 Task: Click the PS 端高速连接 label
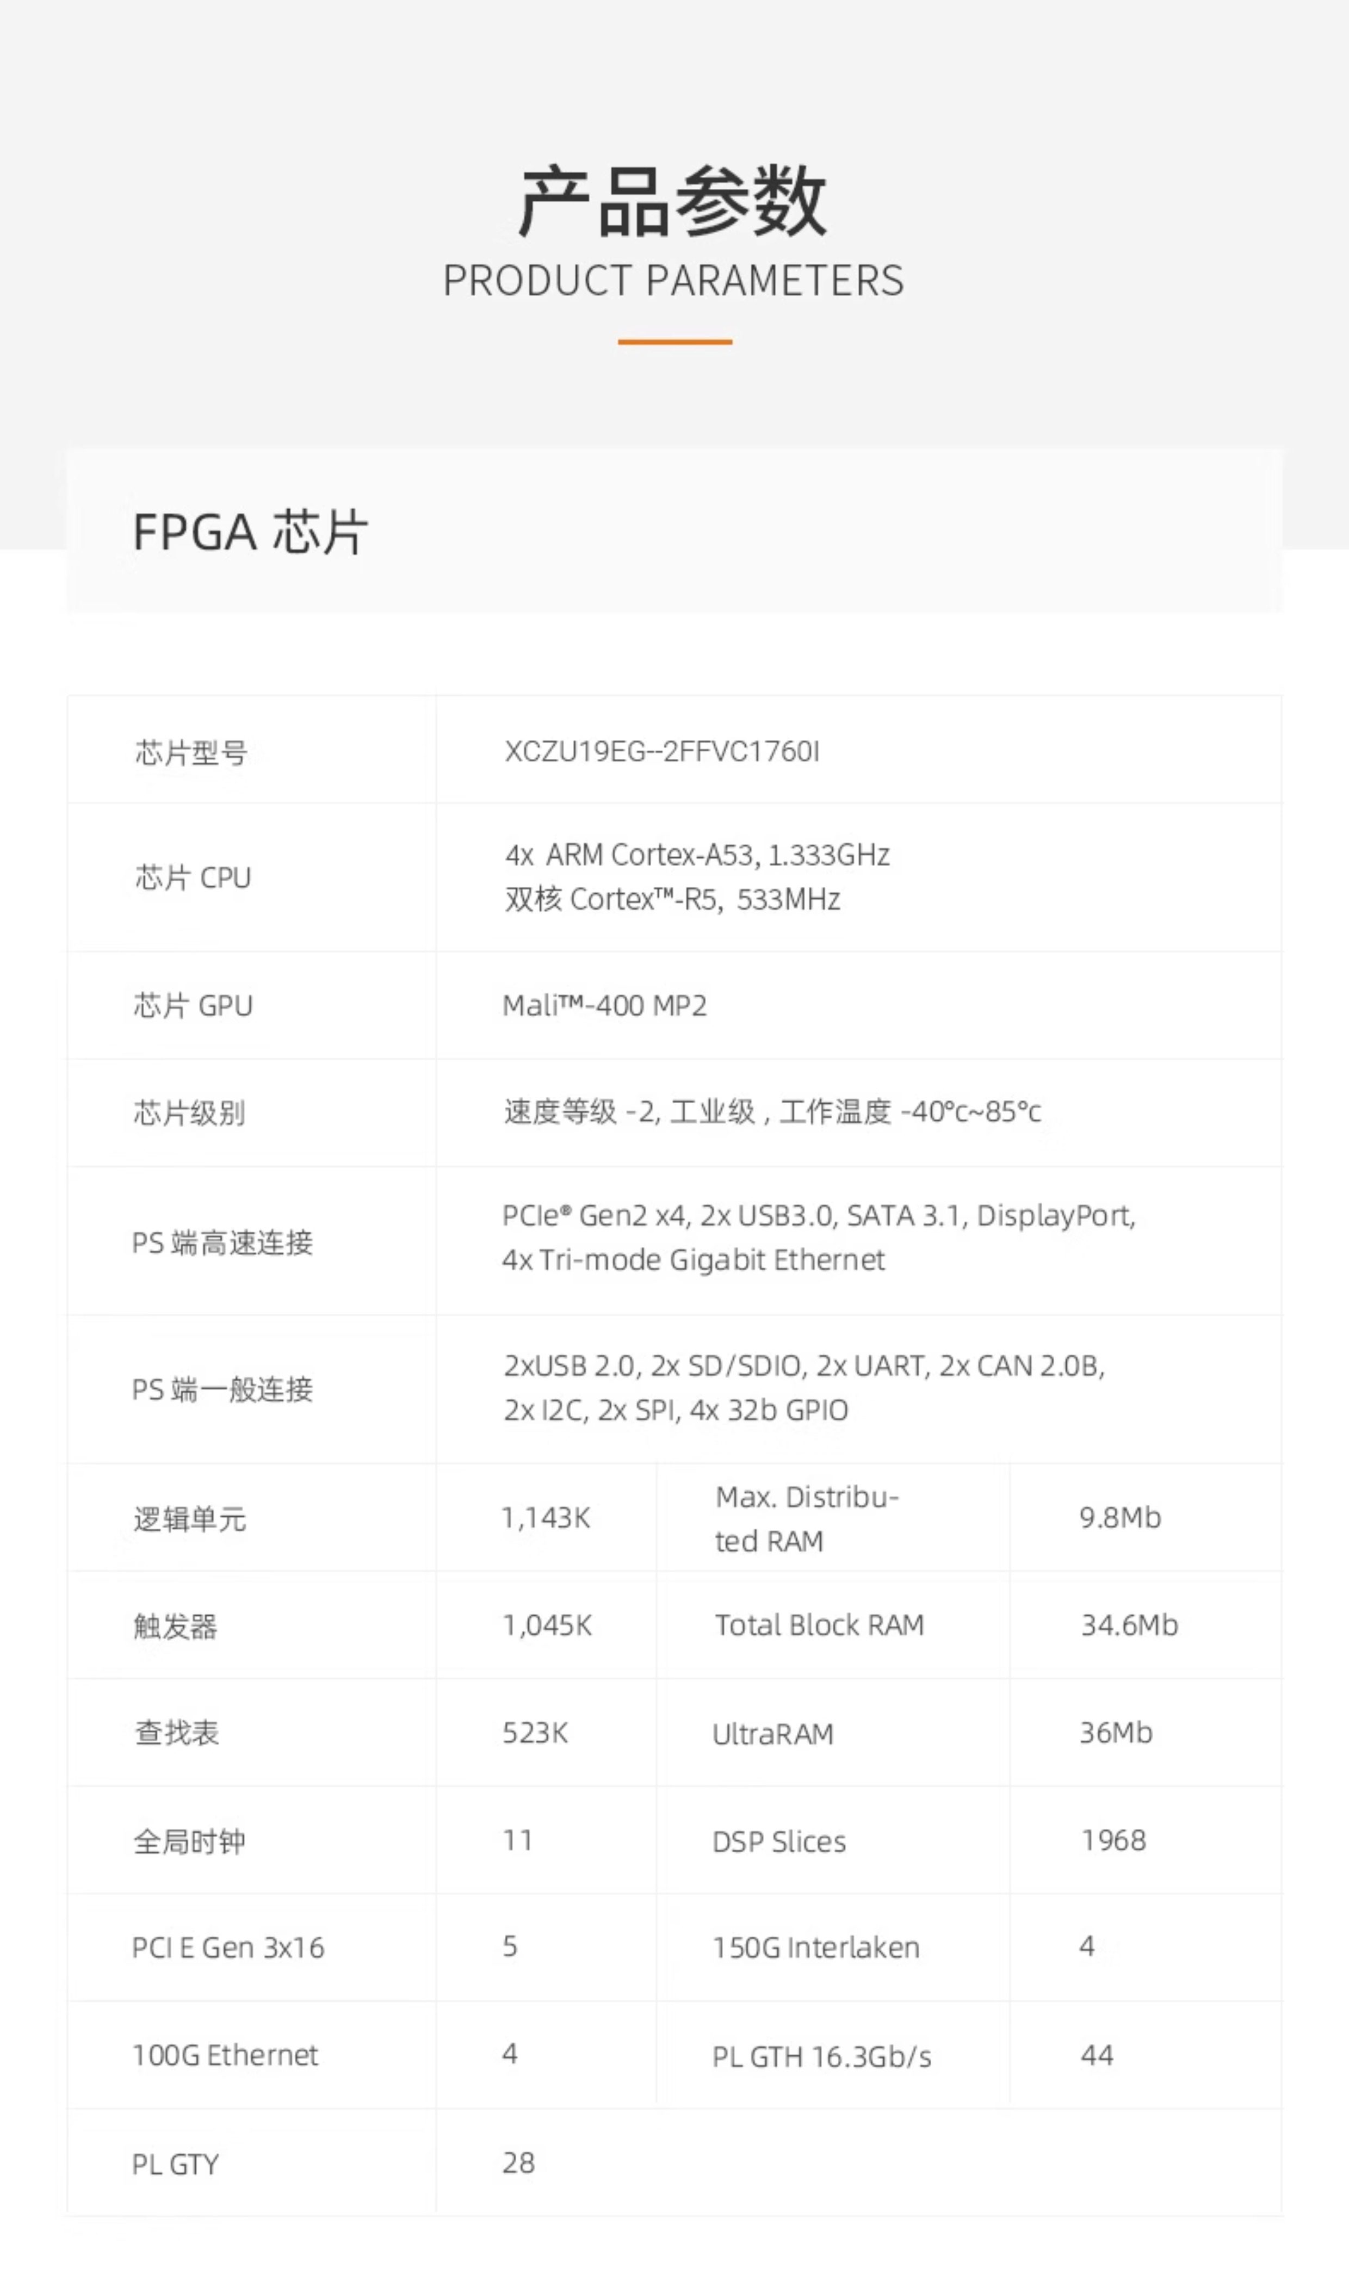(x=222, y=1243)
